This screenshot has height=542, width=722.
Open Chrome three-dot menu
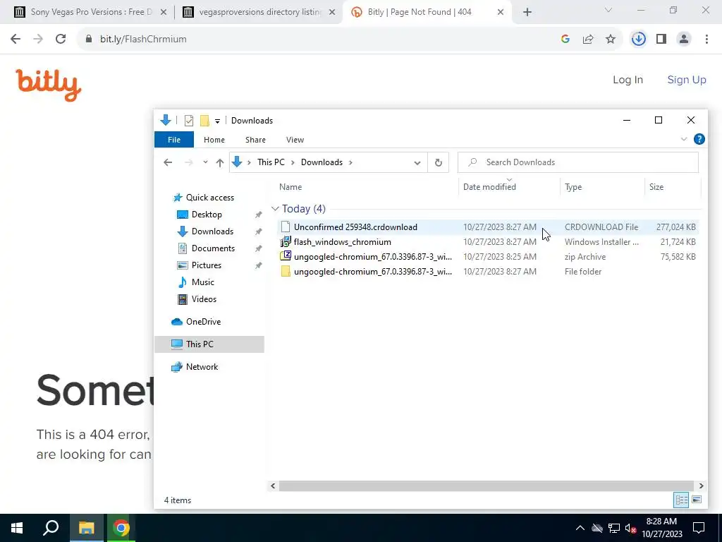(706, 40)
